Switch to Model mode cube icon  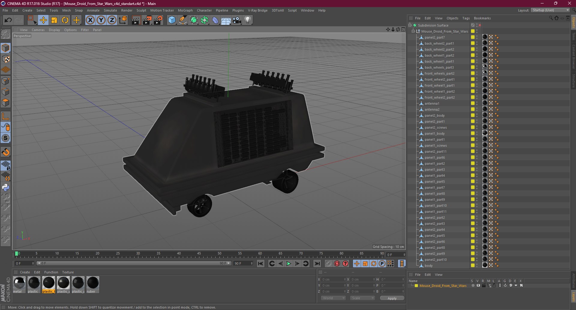point(6,48)
